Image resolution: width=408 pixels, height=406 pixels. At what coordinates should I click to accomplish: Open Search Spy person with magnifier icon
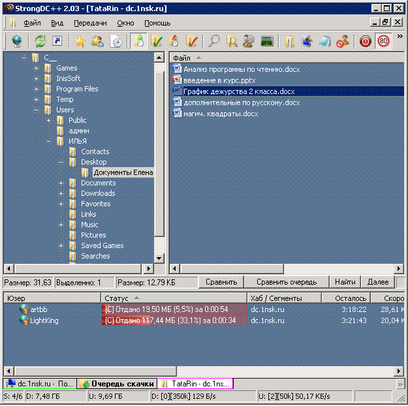tap(249, 41)
